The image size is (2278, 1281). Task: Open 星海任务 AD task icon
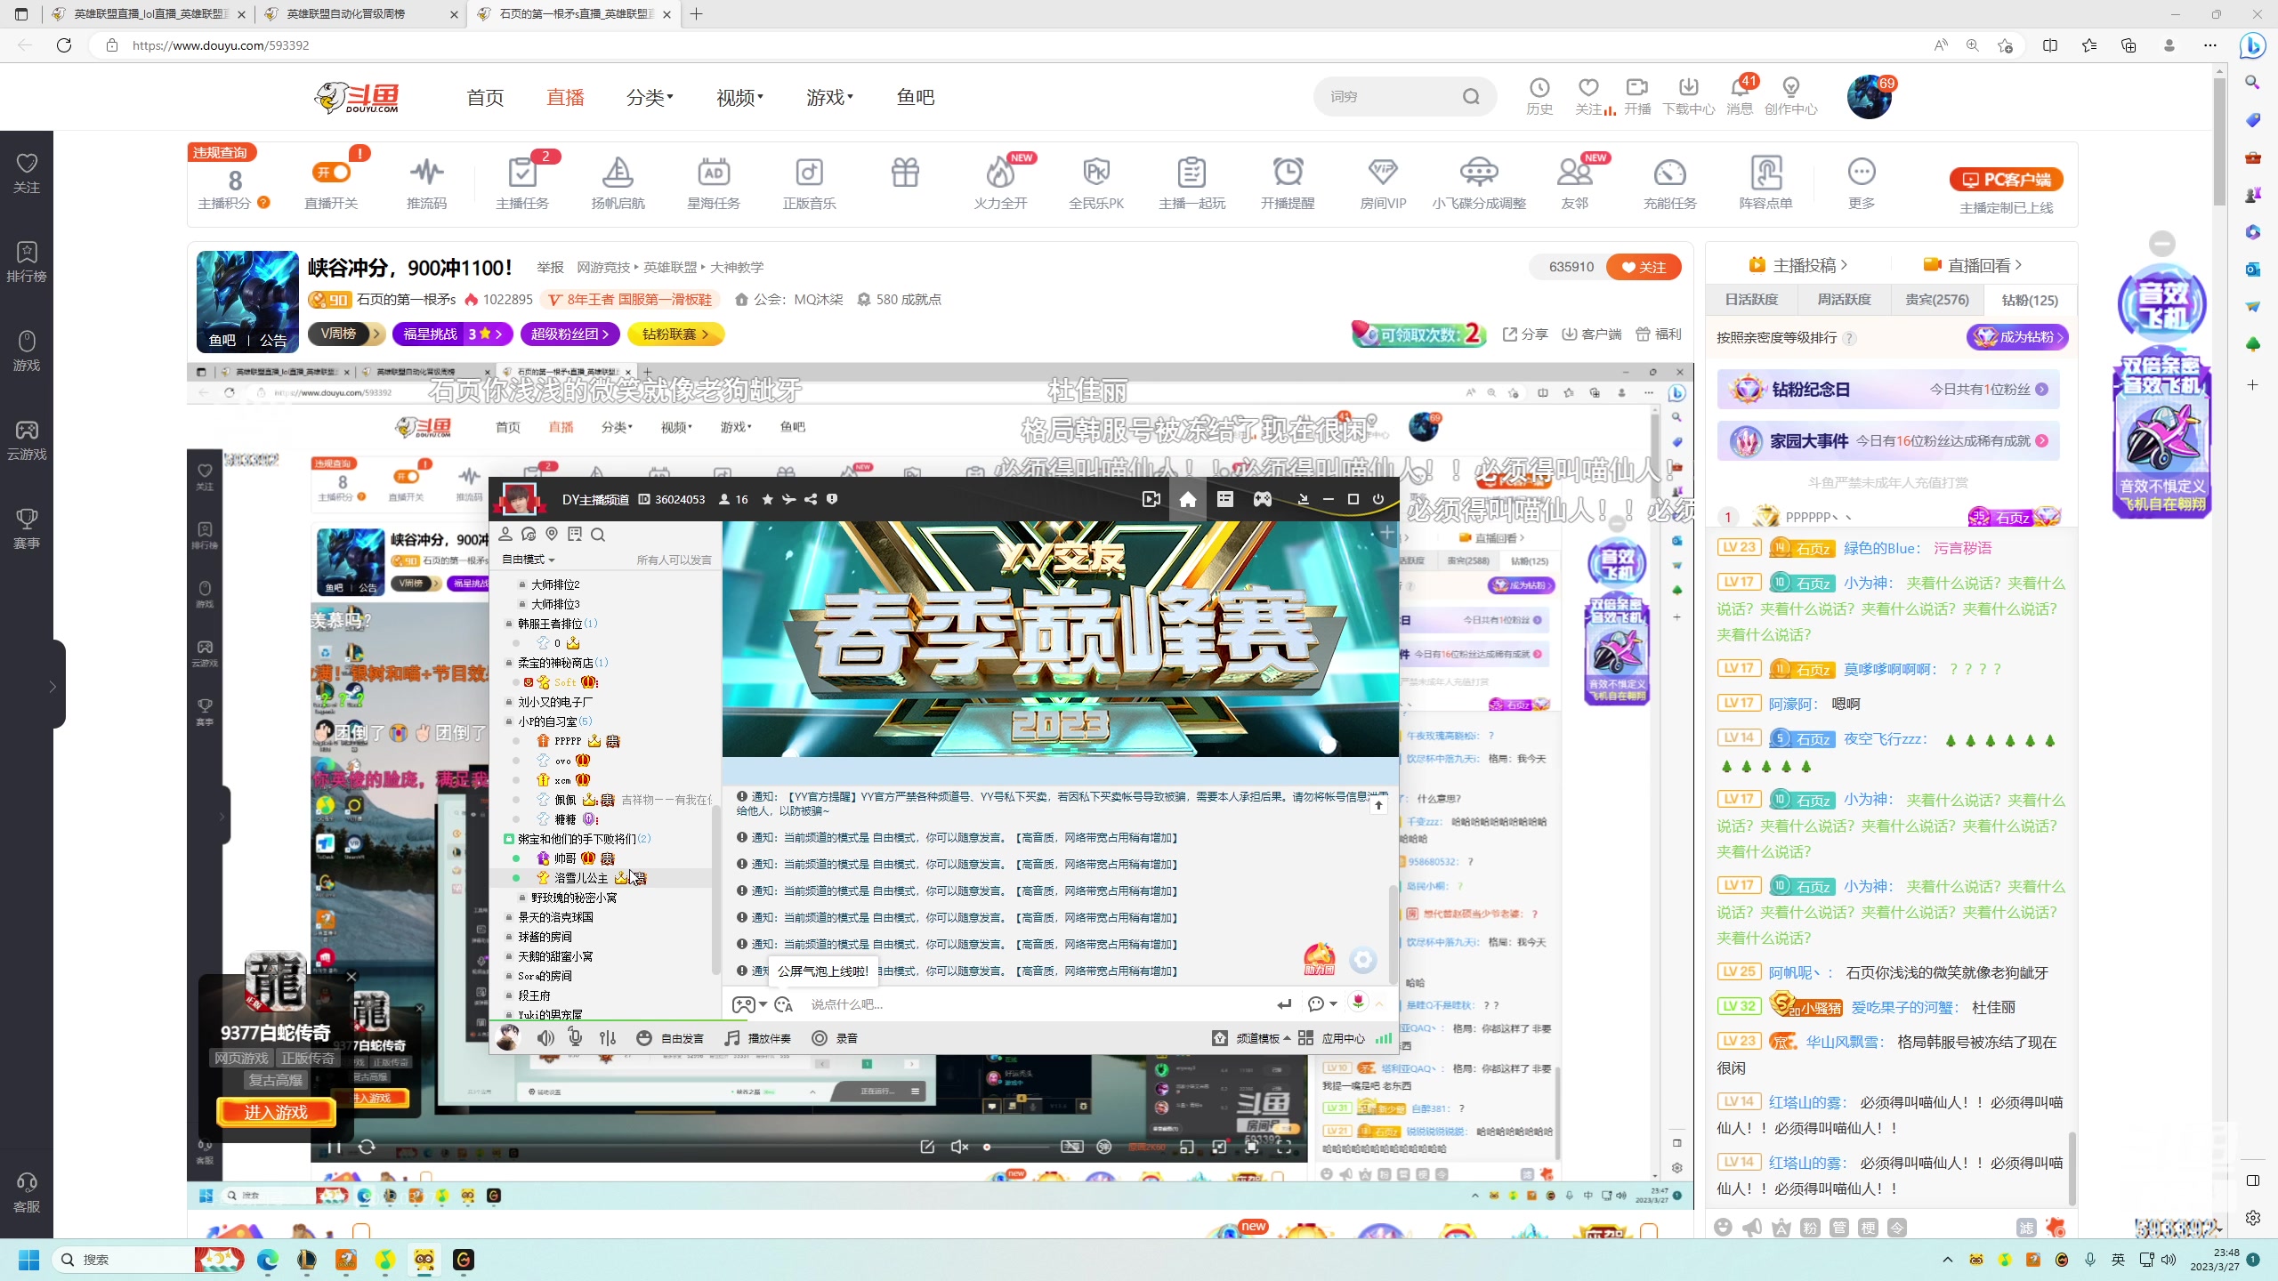(x=714, y=172)
